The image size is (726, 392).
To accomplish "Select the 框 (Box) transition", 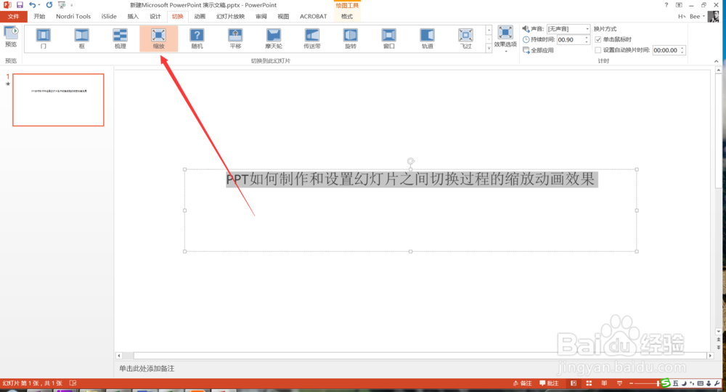I will [x=81, y=38].
